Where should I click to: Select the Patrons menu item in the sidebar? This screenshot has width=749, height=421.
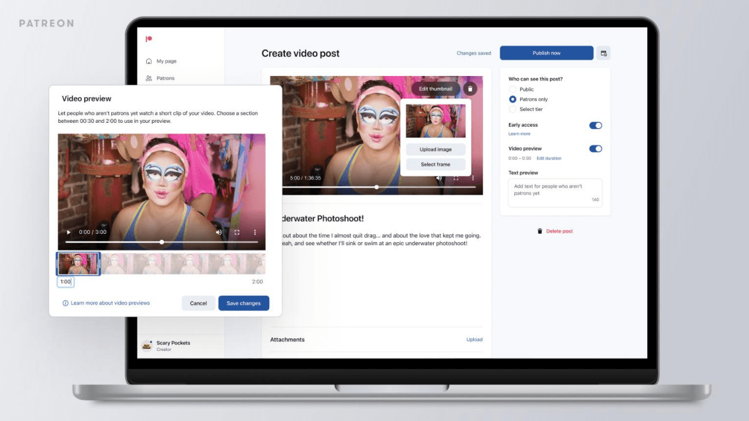166,78
